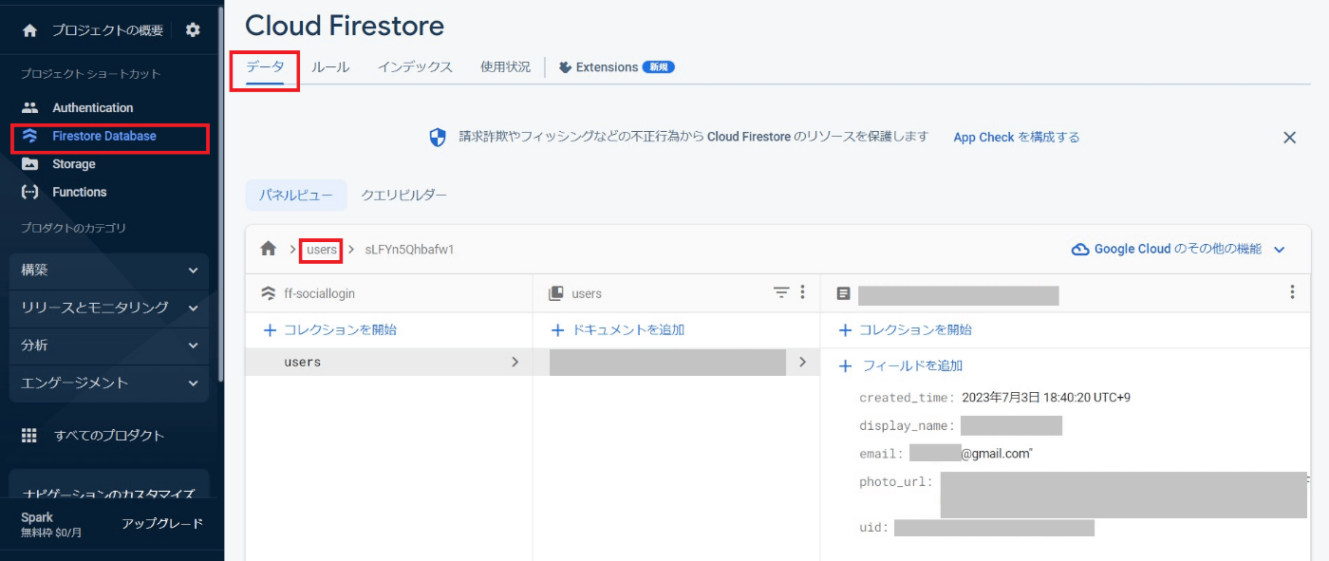Expand the エンゲージメント category
The image size is (1329, 561).
coord(109,383)
